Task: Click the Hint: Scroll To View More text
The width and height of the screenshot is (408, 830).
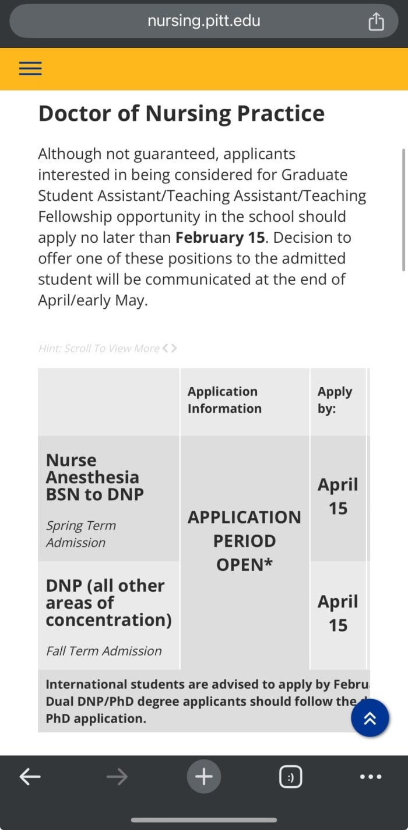Action: pyautogui.click(x=99, y=348)
